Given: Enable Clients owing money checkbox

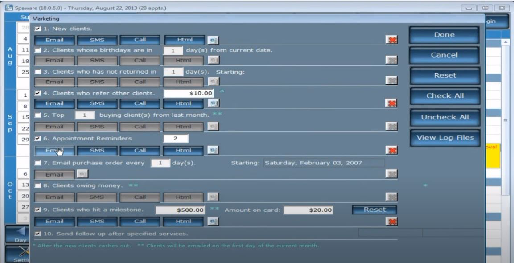Looking at the screenshot, I should (x=38, y=185).
